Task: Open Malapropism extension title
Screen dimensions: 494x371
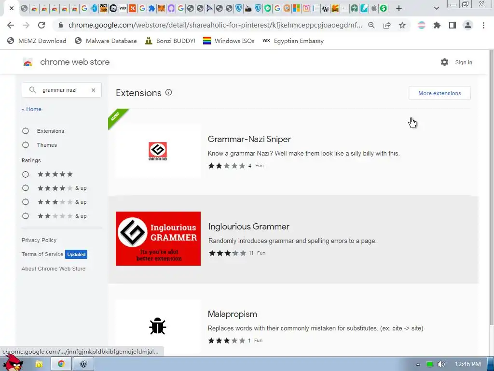Action: [x=233, y=314]
